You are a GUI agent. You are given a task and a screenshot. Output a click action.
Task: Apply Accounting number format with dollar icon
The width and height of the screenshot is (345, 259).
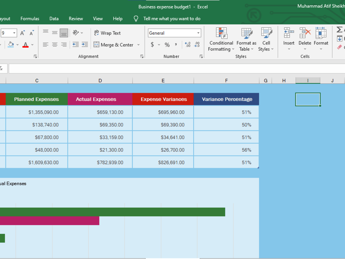click(152, 45)
